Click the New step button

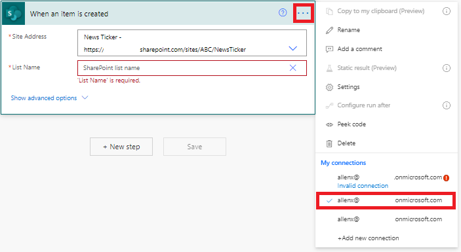click(x=121, y=147)
